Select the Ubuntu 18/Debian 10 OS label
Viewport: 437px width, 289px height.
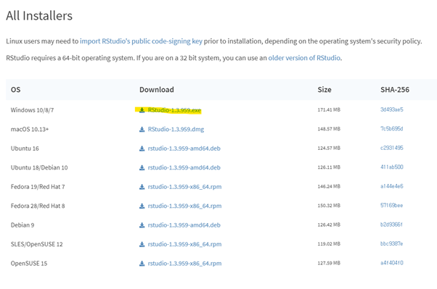point(39,168)
